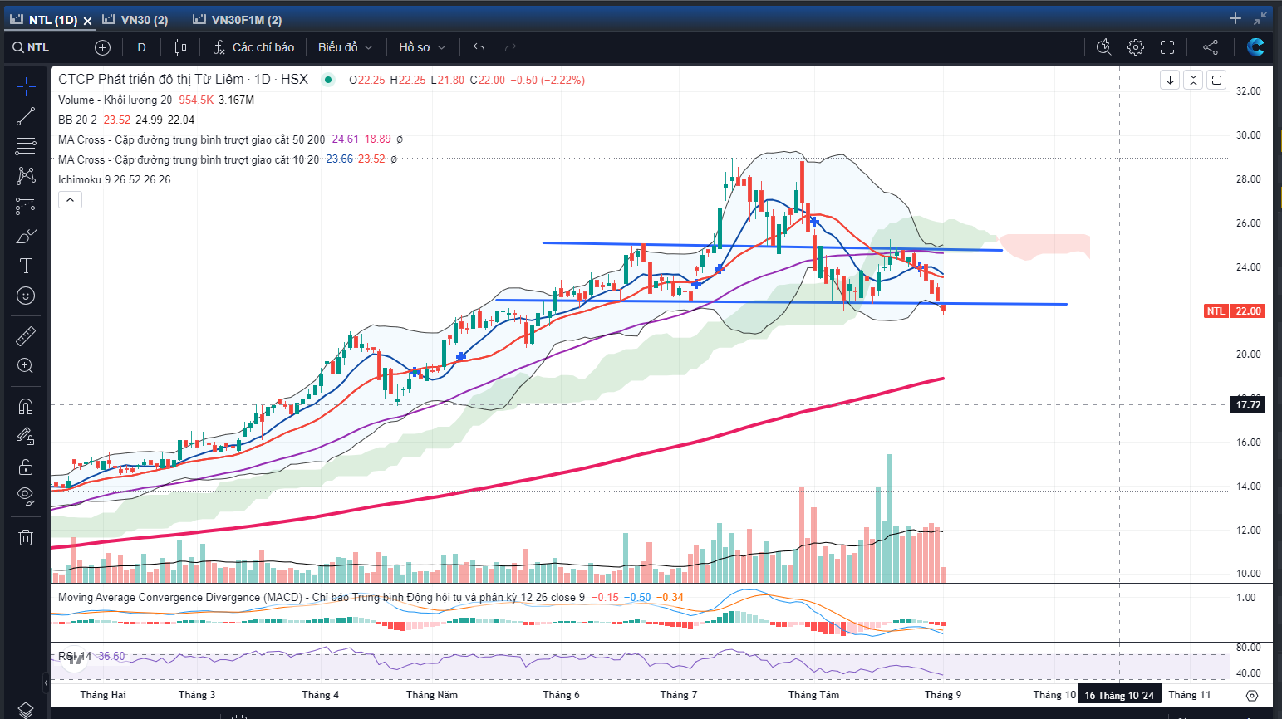
Task: Activate the ruler measure tool
Action: (x=26, y=335)
